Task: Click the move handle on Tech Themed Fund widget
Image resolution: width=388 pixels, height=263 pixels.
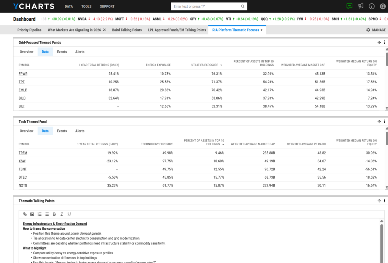Action: (379, 121)
